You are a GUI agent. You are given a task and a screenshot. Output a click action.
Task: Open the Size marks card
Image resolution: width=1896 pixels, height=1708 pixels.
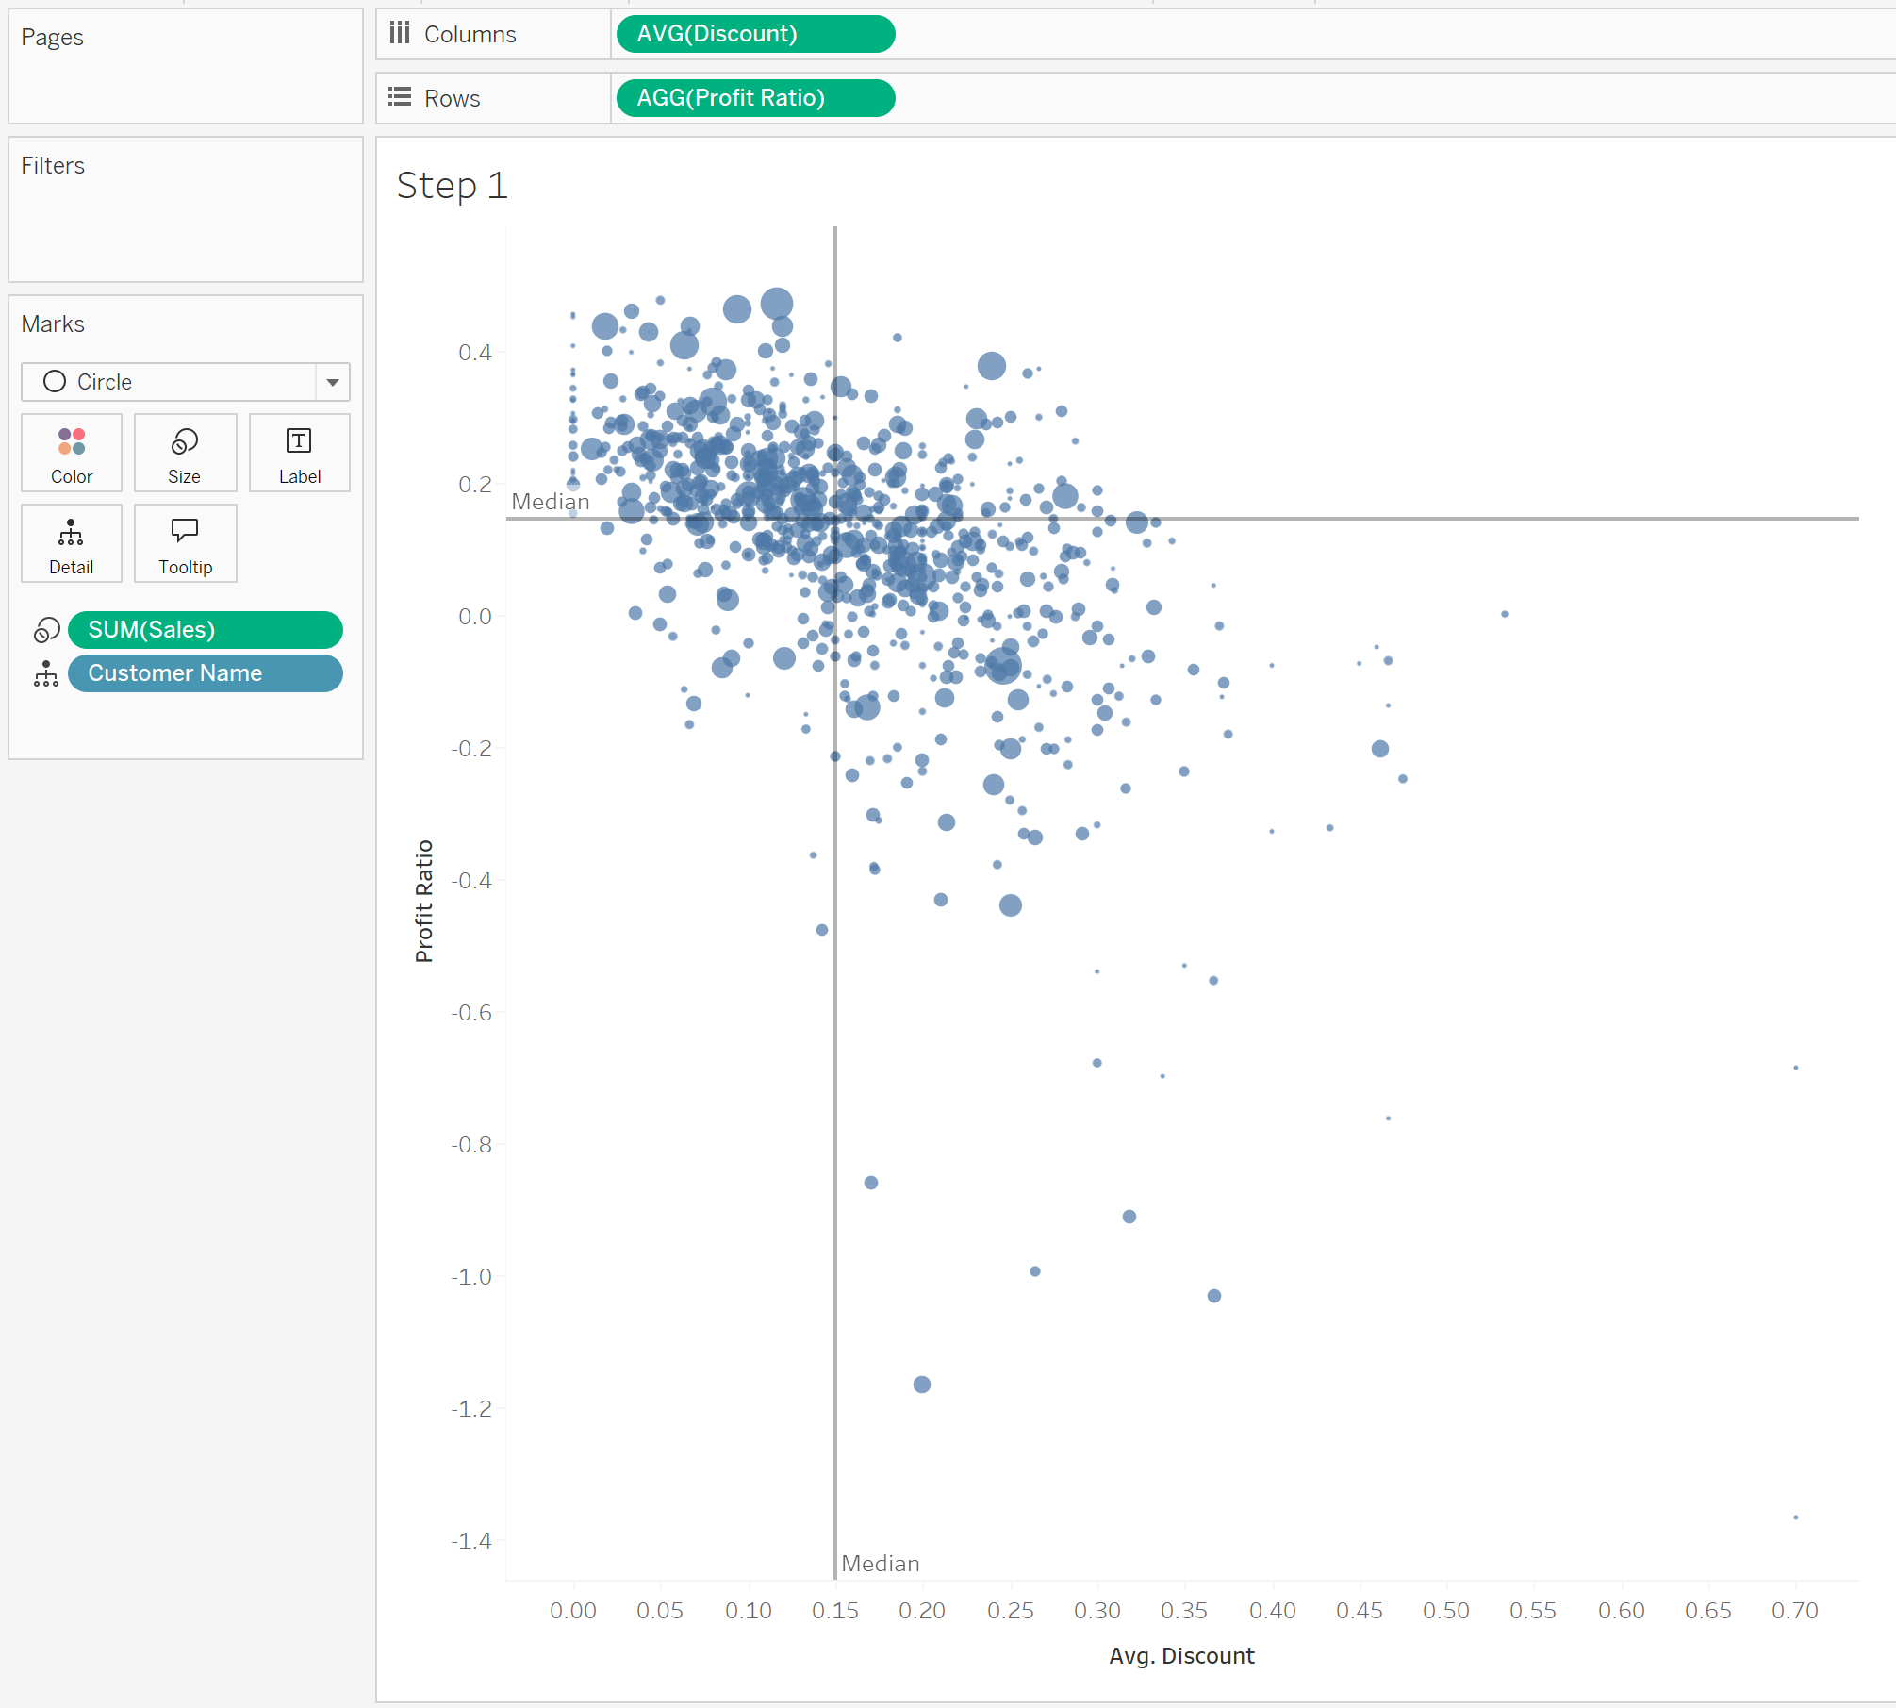pyautogui.click(x=185, y=453)
